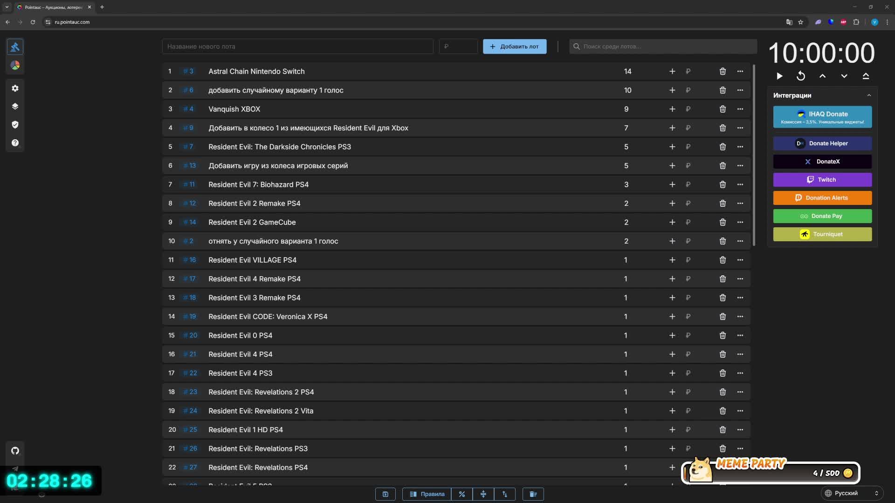Clear all lots with the trash-list icon
This screenshot has height=503, width=895.
(533, 494)
